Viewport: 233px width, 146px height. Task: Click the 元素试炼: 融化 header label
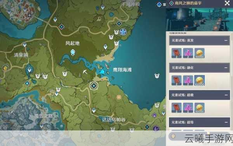point(183,68)
